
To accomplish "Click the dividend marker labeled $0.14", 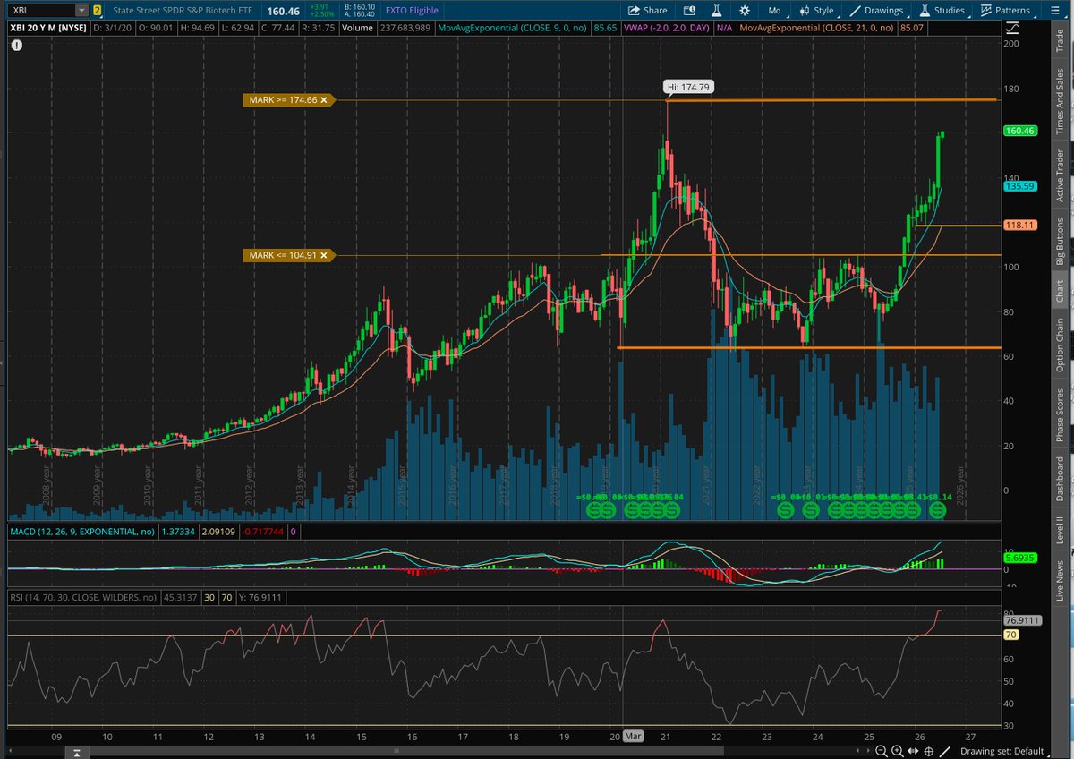I will tap(938, 508).
